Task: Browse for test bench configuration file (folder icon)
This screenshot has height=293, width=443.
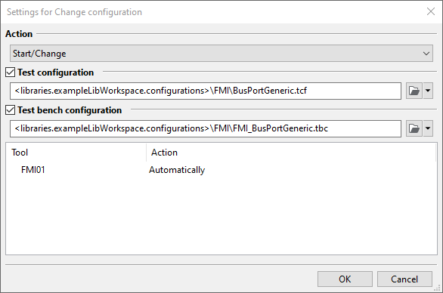Action: point(414,128)
